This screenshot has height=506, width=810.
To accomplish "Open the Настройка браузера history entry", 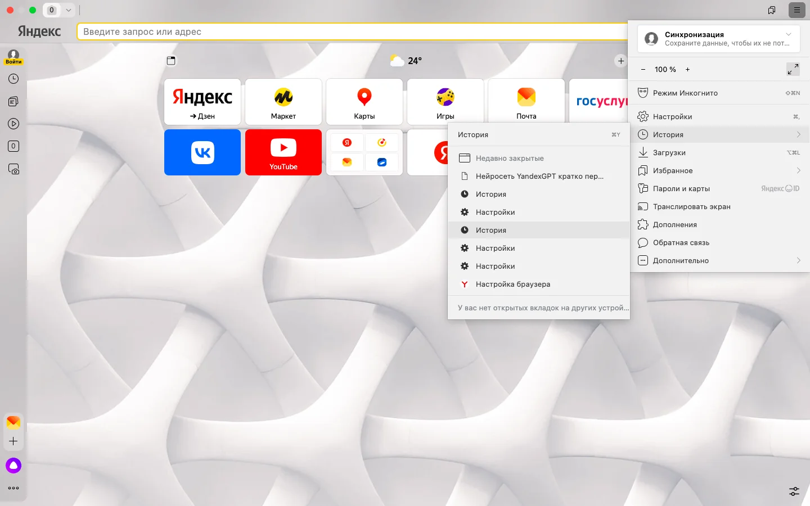I will [x=539, y=284].
